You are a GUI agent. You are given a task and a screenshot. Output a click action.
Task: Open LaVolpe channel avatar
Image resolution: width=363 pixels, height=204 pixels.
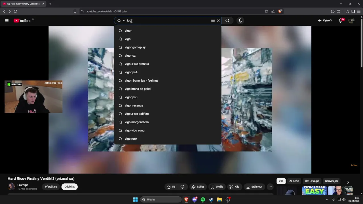point(11,187)
